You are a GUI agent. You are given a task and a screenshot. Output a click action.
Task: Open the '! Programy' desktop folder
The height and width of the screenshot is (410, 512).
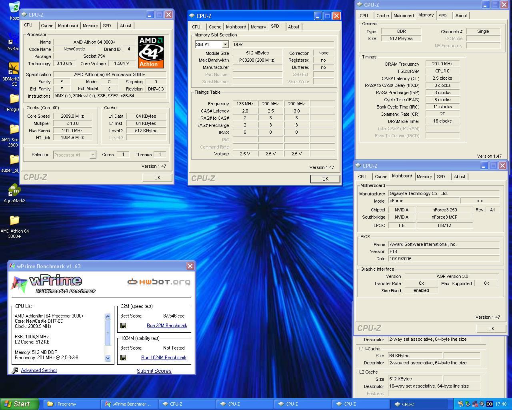tap(14, 99)
